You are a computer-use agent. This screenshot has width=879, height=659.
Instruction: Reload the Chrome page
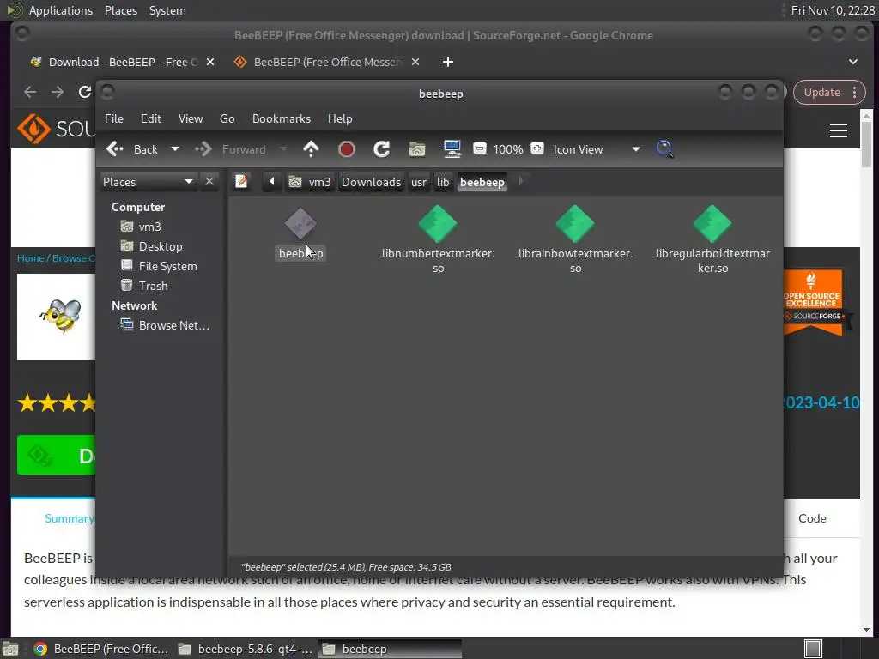click(84, 92)
